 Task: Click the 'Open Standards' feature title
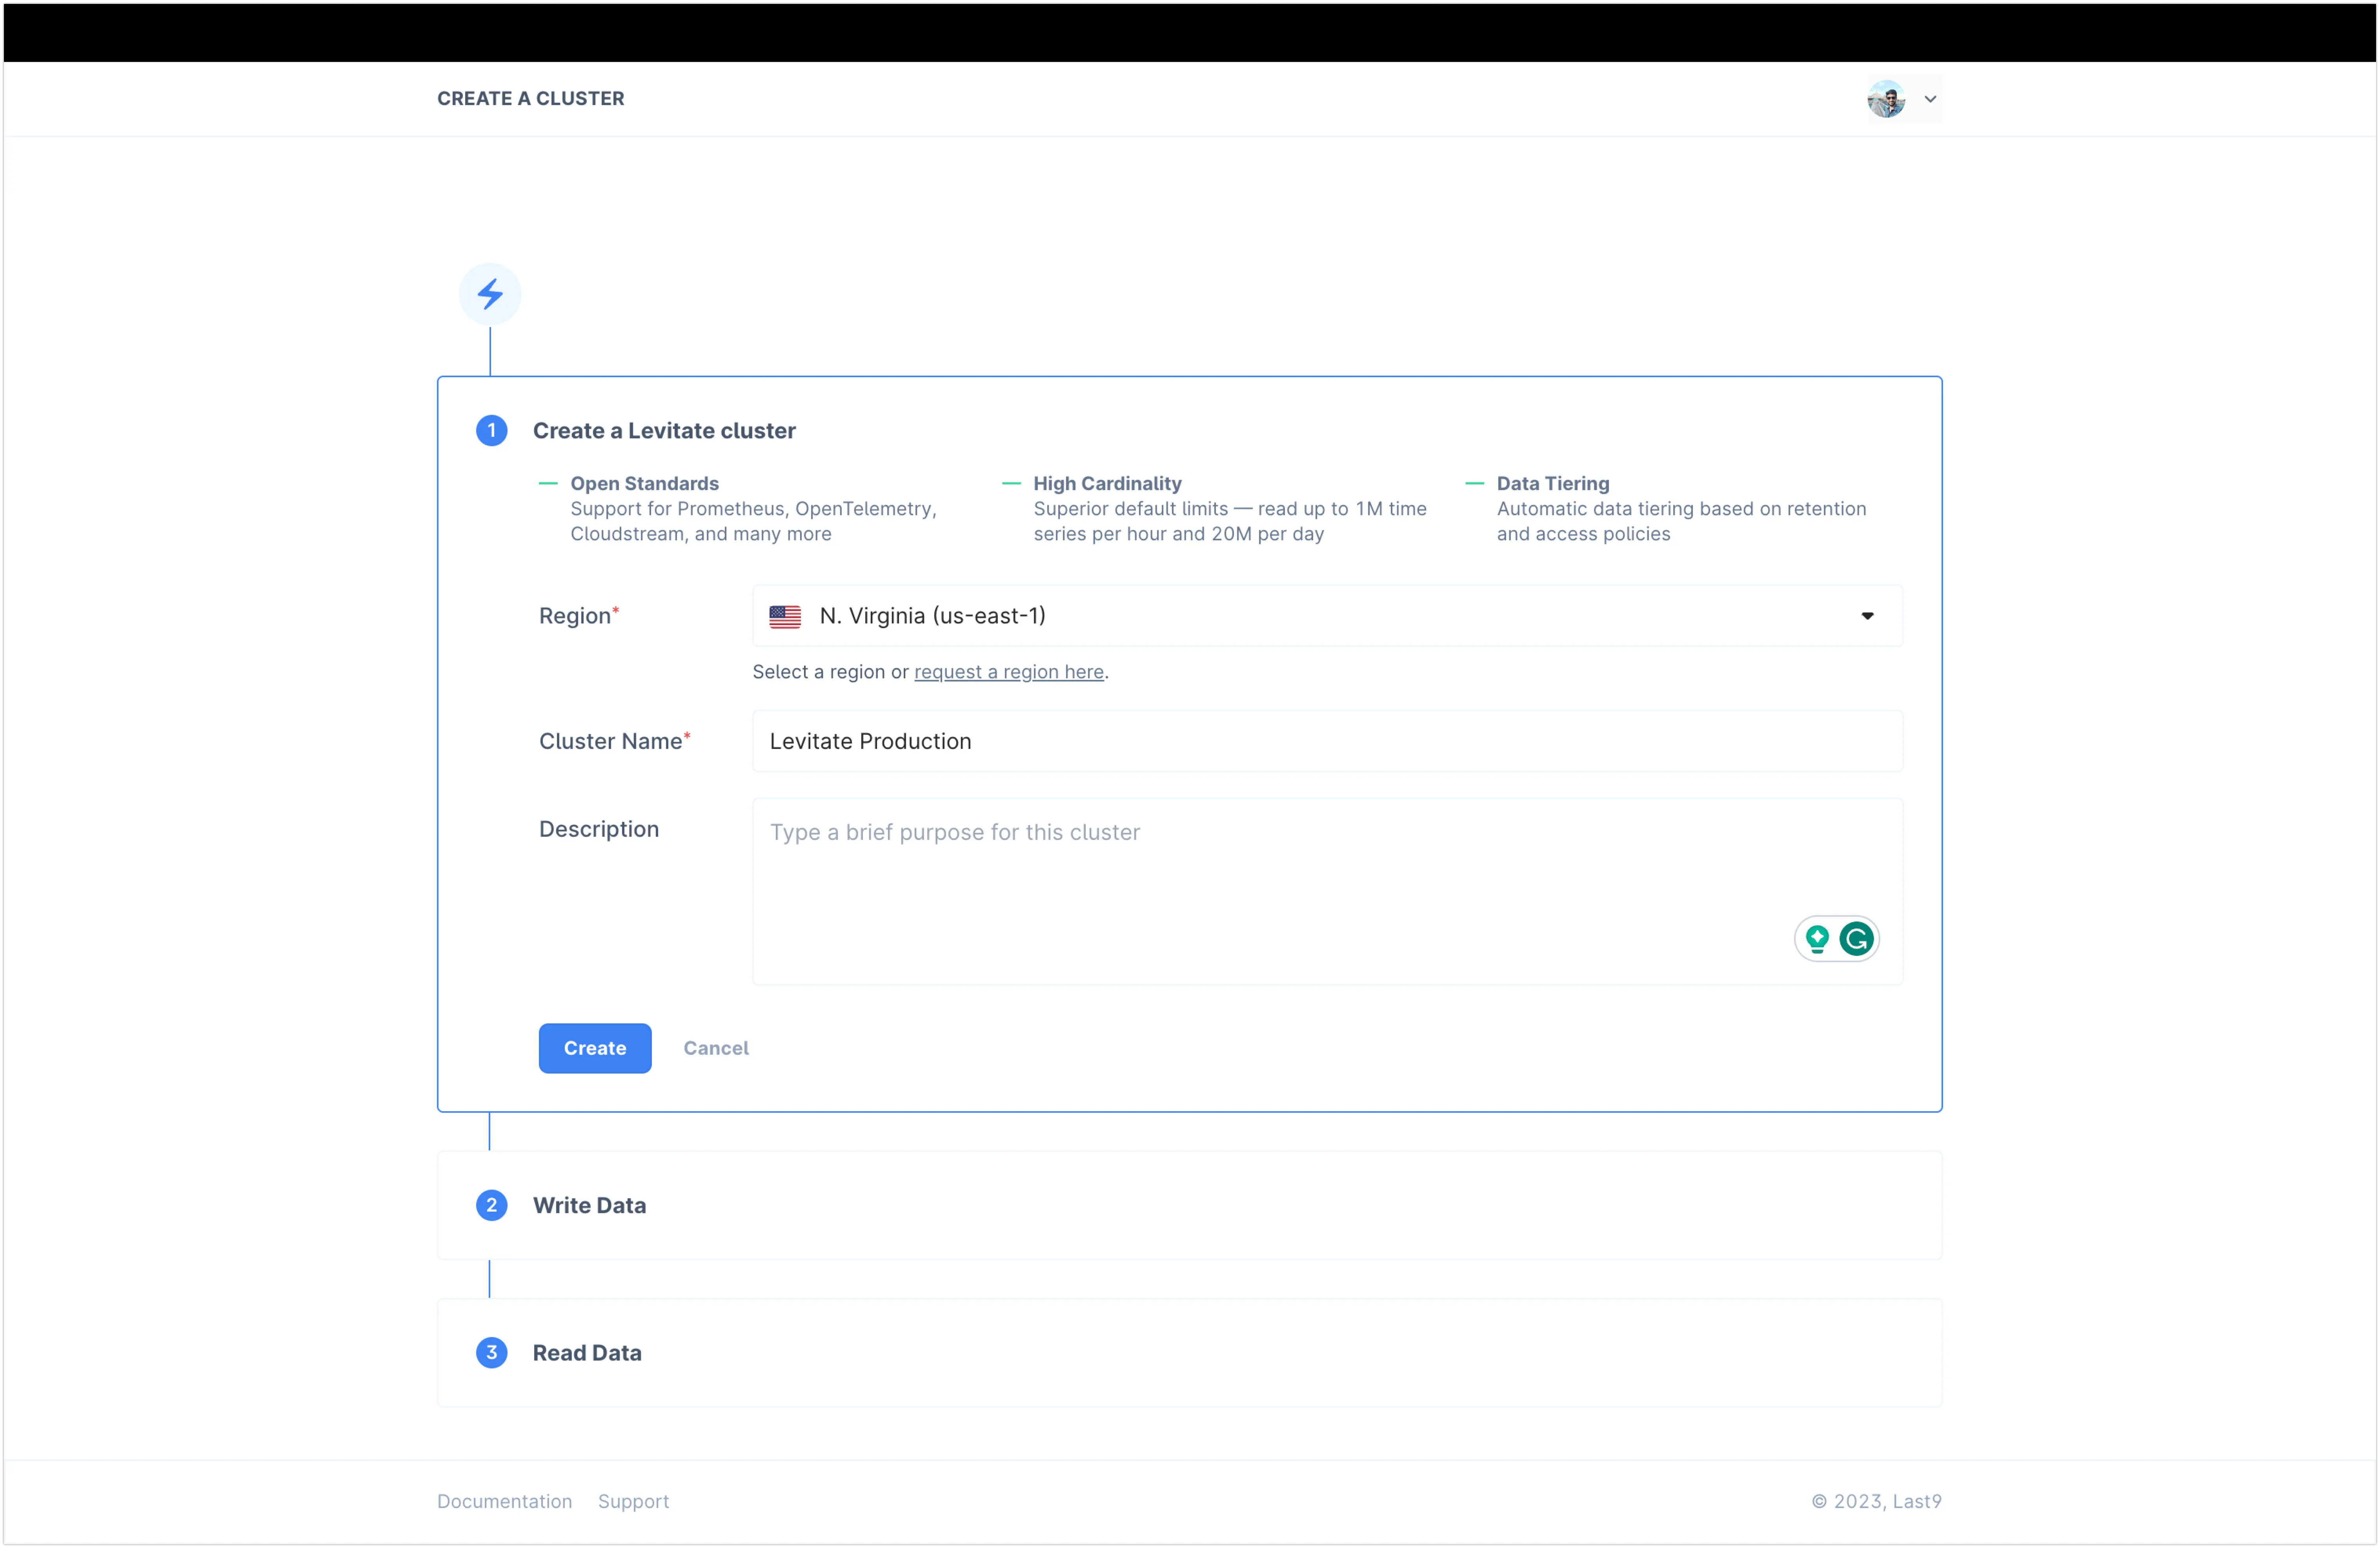click(x=644, y=484)
